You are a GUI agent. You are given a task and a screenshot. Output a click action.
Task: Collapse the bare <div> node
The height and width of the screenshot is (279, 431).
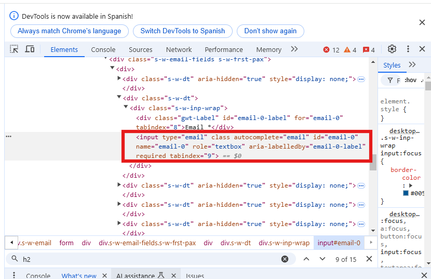(112, 68)
